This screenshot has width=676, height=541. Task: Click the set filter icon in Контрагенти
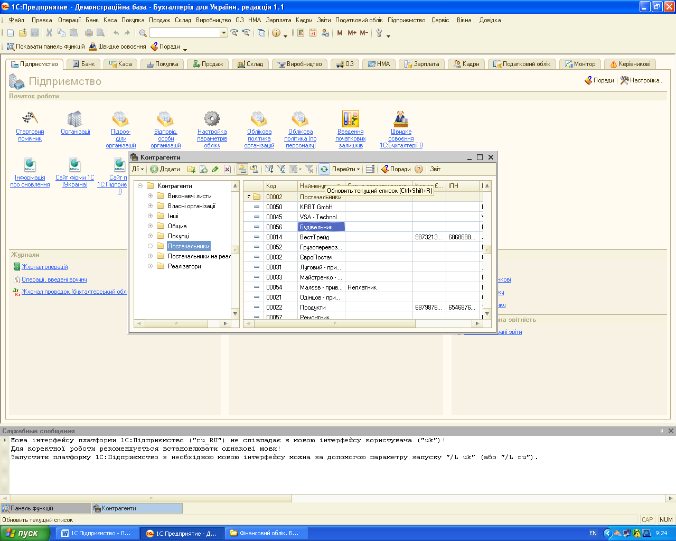pos(269,169)
